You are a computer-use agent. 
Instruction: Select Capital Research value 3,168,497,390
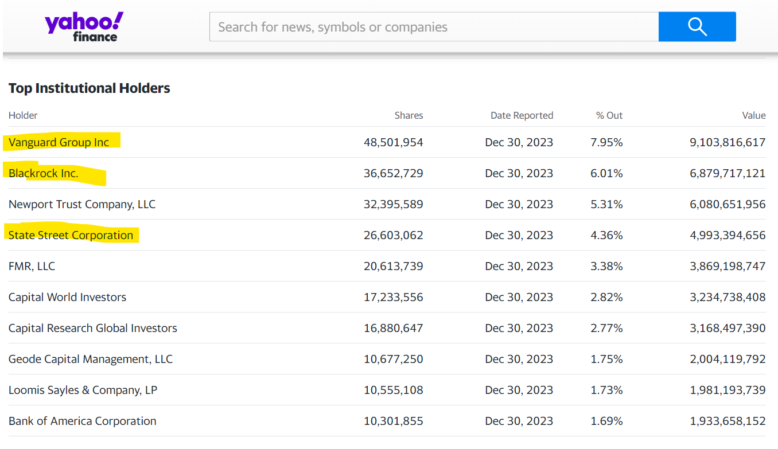coord(728,328)
